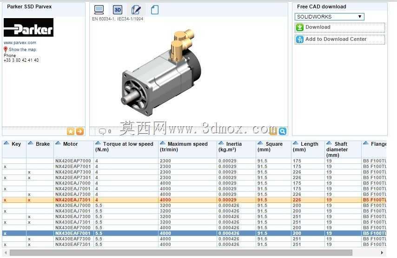Viewport: 397px width, 258px height.
Task: Select row NX430EAJ7301
Action: (x=194, y=222)
